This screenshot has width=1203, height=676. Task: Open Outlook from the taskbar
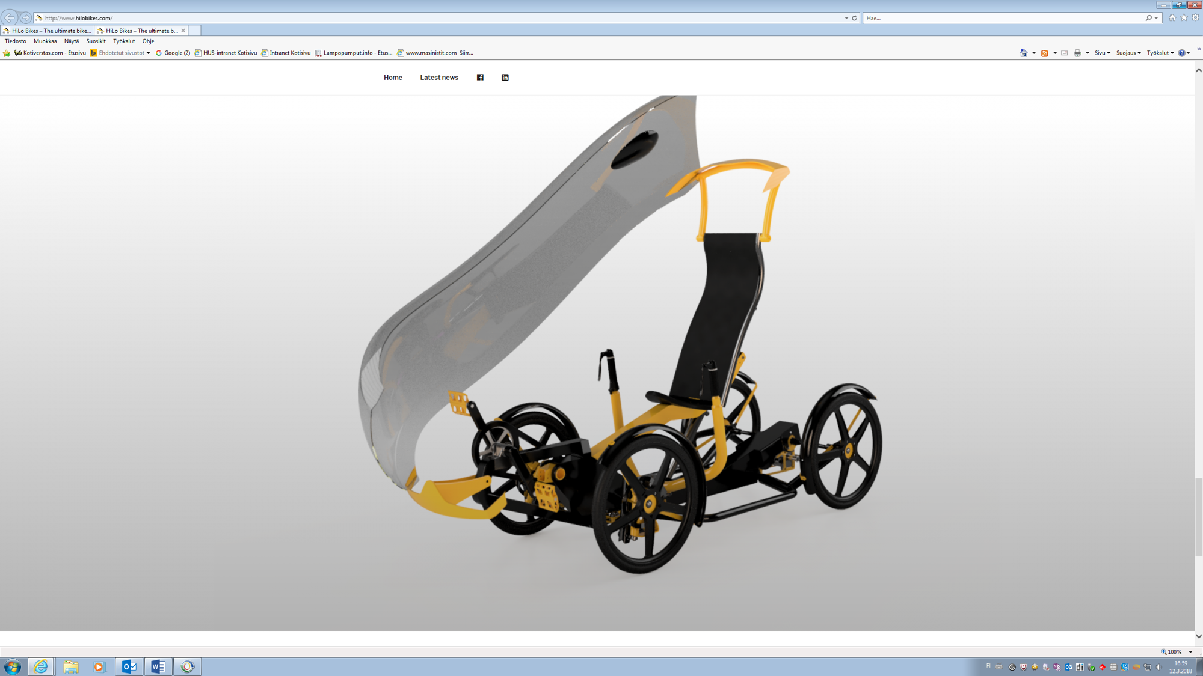129,666
